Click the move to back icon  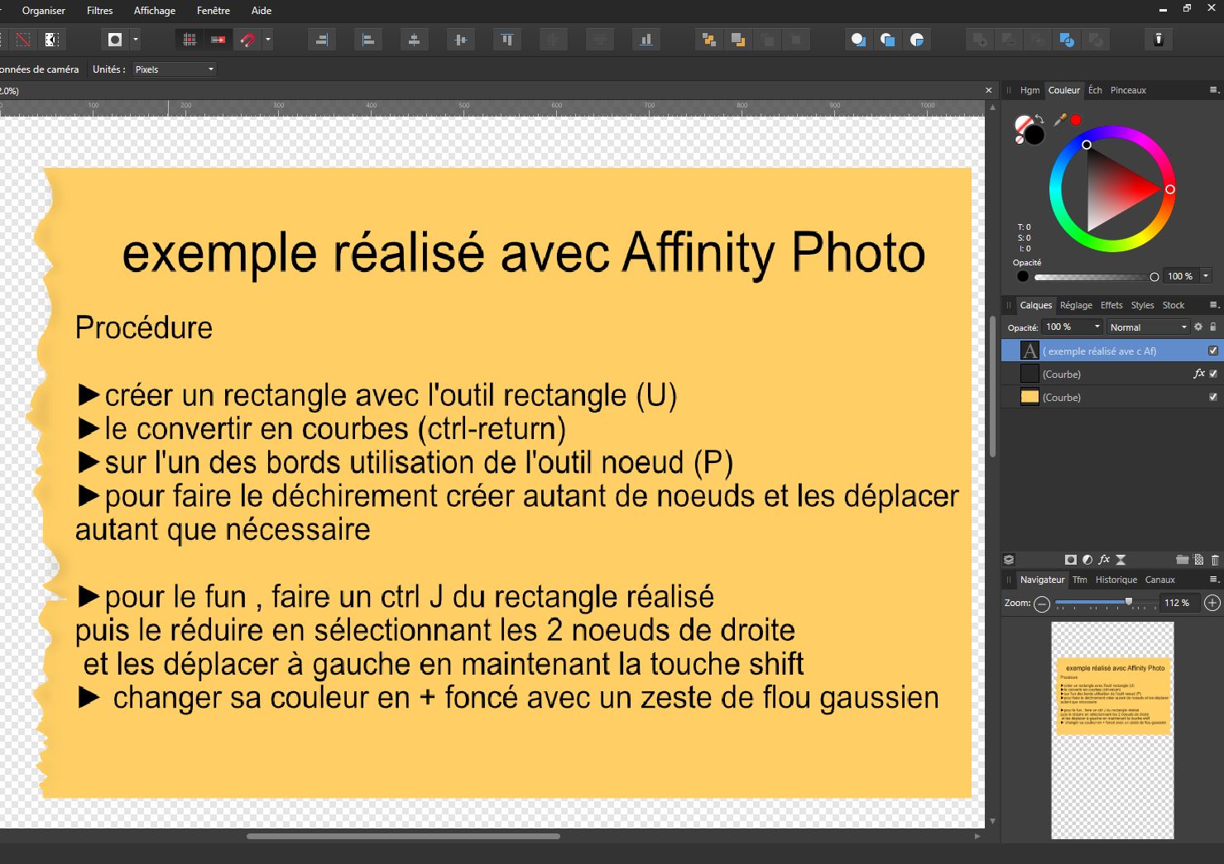click(x=708, y=40)
